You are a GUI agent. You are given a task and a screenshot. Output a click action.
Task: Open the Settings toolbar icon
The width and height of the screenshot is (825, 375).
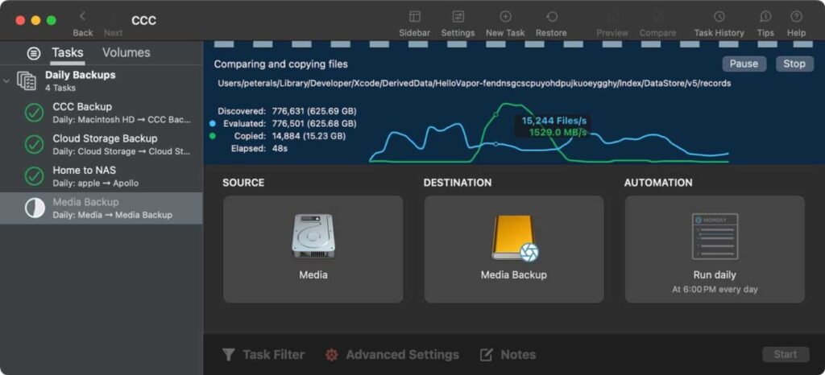(x=458, y=17)
